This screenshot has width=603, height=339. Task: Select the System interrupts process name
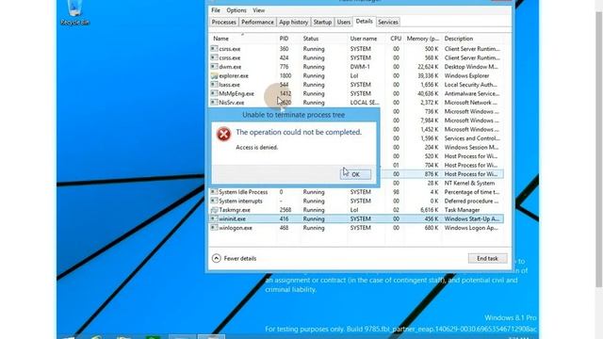point(240,201)
